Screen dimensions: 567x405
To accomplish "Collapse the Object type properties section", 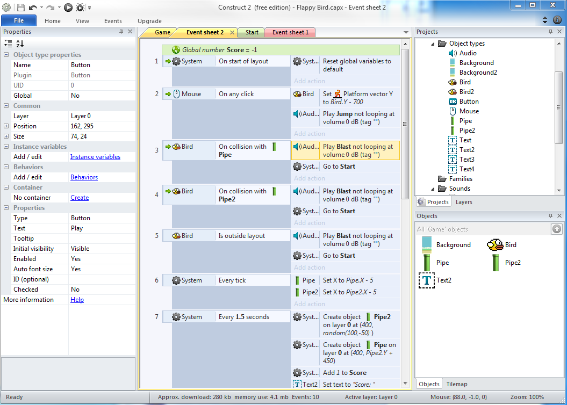I will (x=6, y=55).
